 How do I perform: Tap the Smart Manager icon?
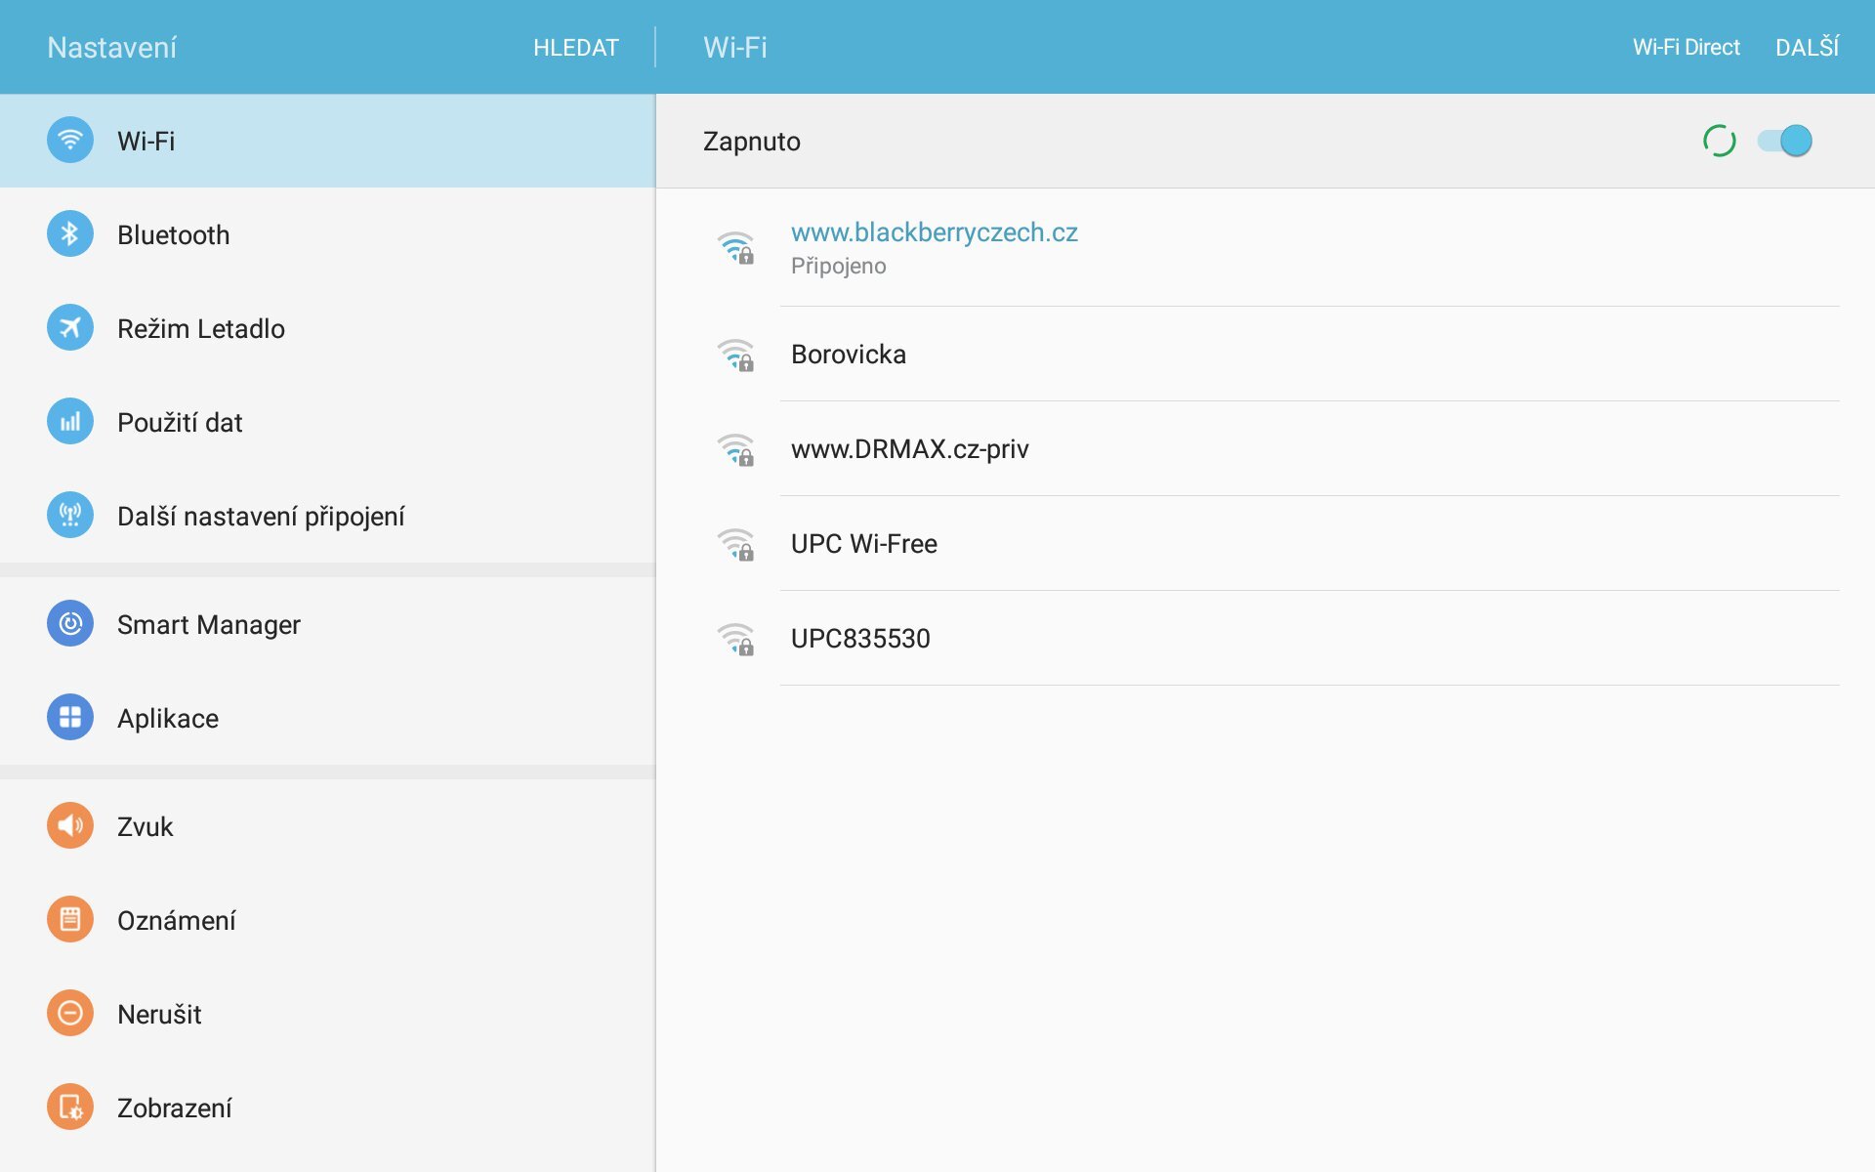tap(70, 624)
